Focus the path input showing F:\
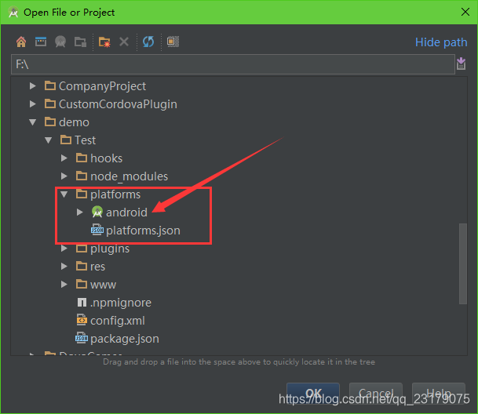478x414 pixels. tap(233, 64)
